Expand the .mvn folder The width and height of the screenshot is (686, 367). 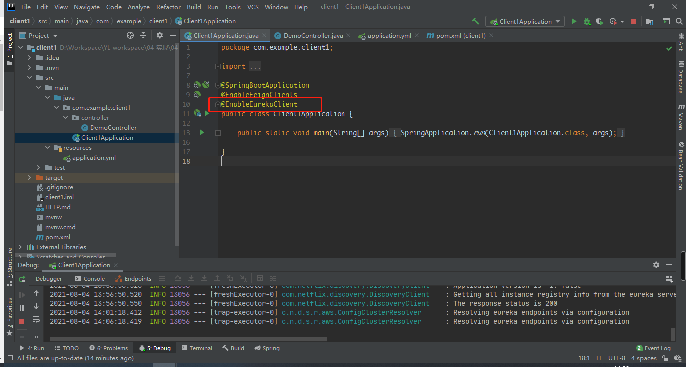tap(29, 68)
